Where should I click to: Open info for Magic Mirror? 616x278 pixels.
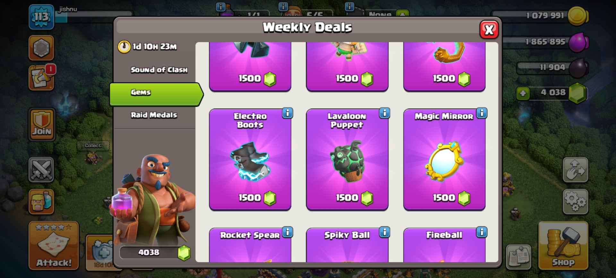click(x=482, y=113)
